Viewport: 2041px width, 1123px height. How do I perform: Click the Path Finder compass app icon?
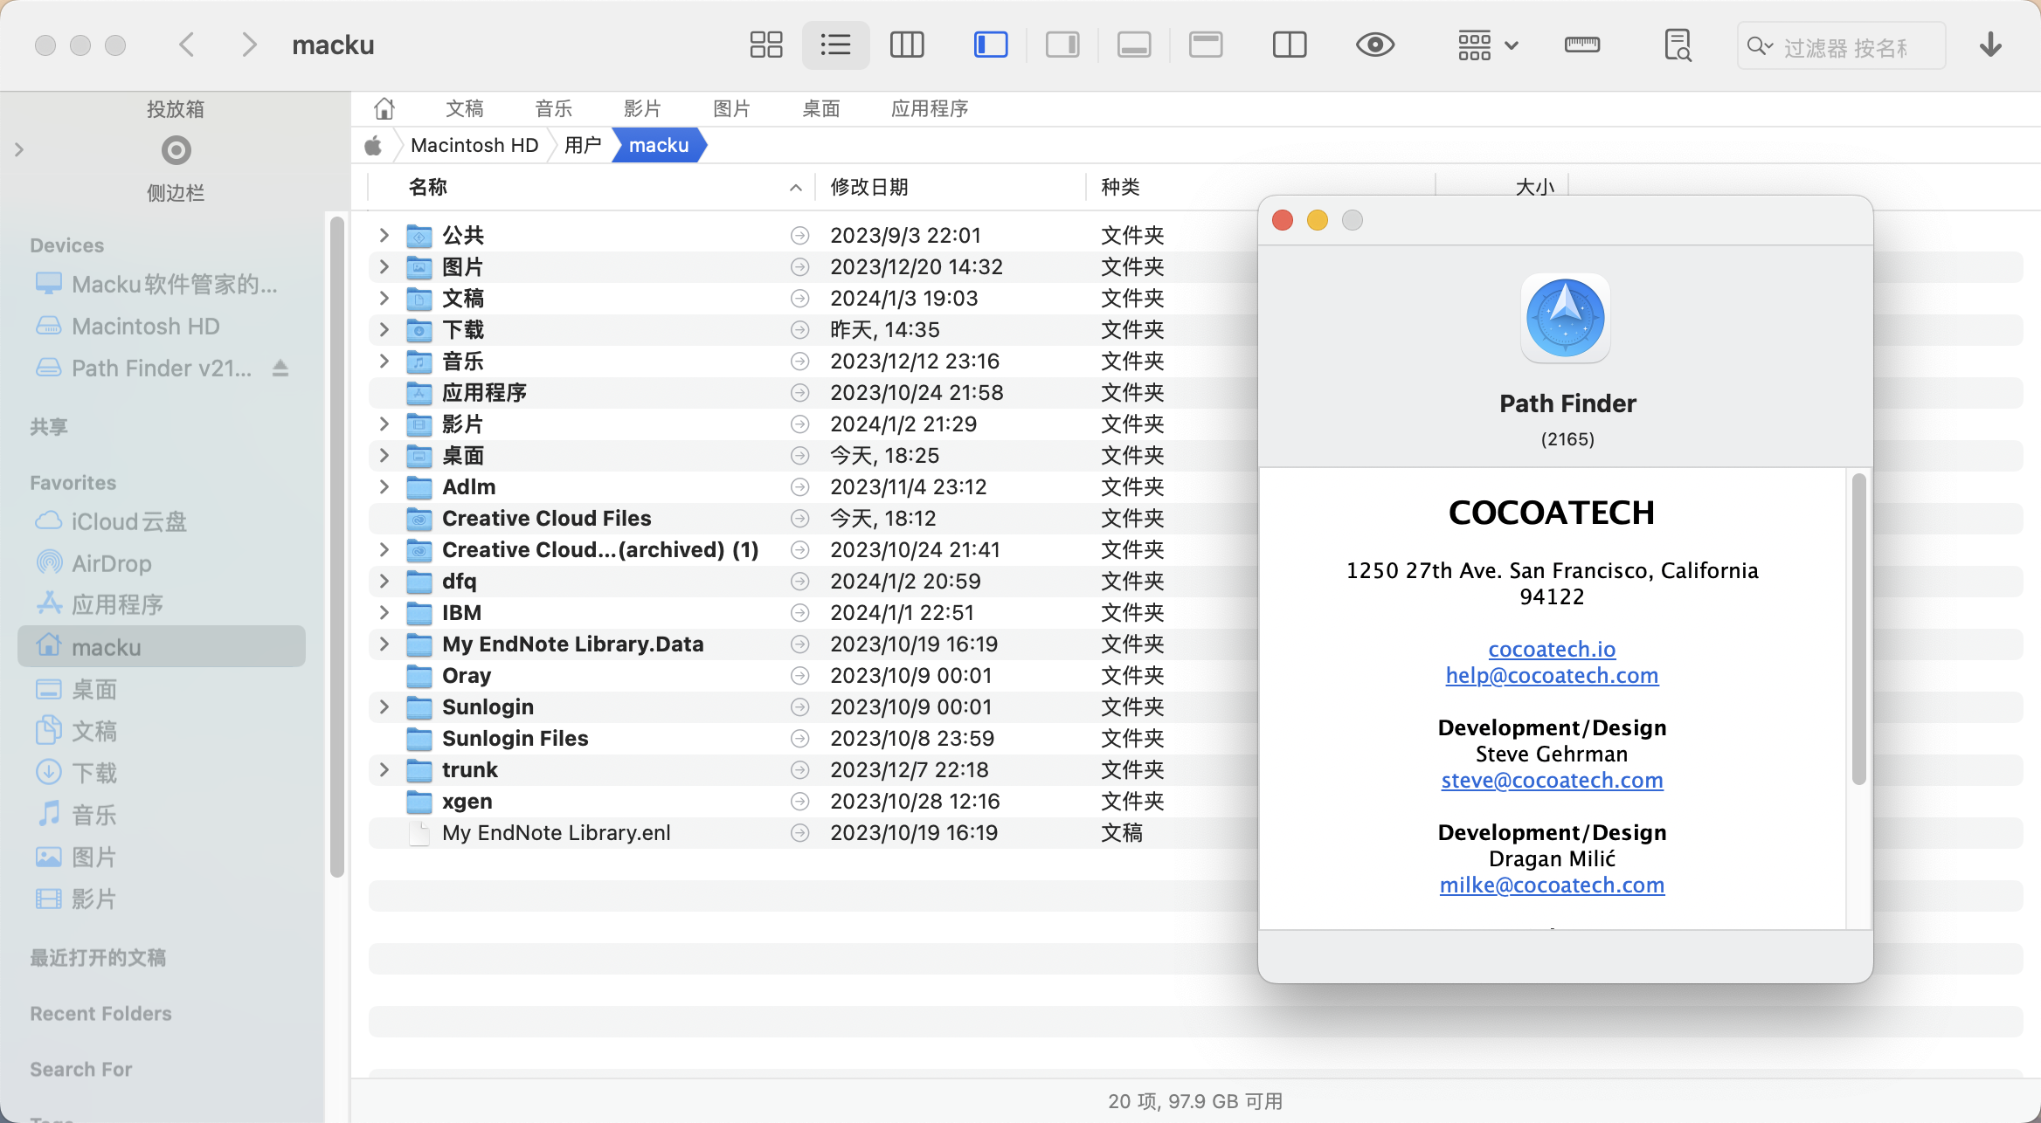[1565, 318]
